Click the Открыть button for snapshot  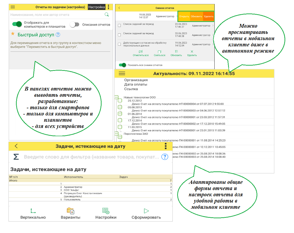coord(184,16)
